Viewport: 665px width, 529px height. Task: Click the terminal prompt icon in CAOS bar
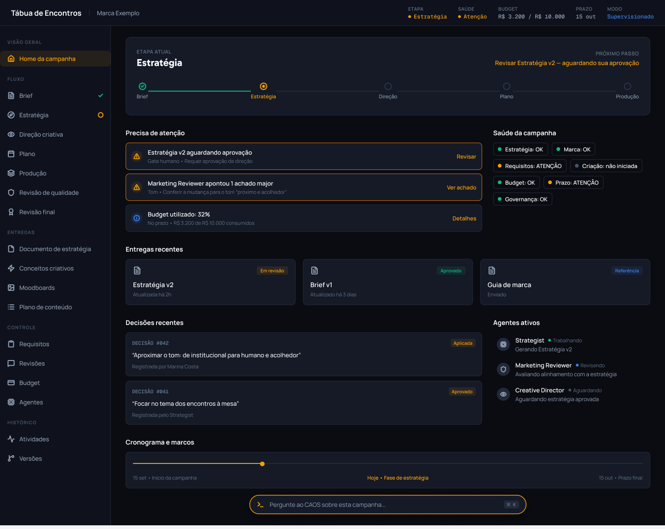coord(260,505)
